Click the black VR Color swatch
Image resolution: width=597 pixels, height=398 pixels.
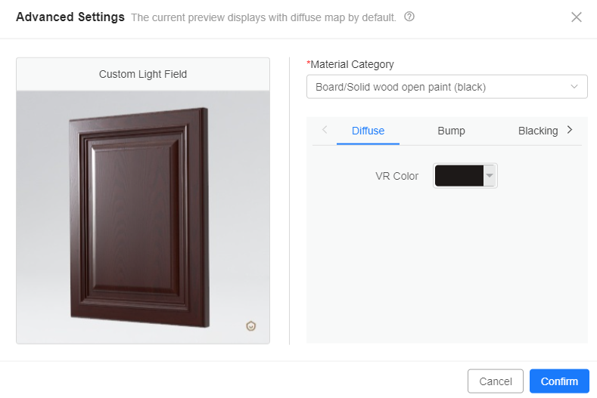click(x=459, y=176)
